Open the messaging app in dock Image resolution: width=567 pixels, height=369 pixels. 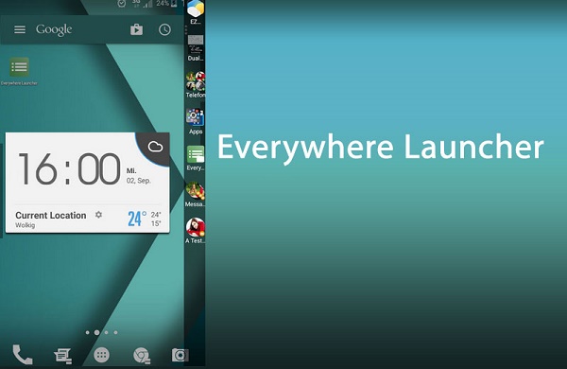pyautogui.click(x=63, y=356)
